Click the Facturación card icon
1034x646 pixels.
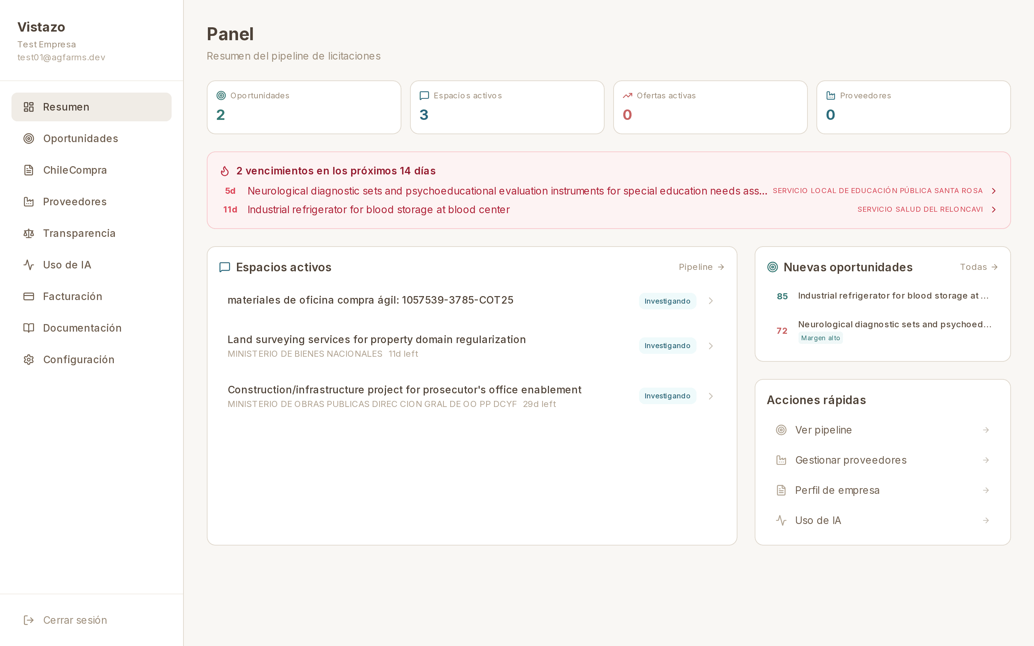pos(28,296)
